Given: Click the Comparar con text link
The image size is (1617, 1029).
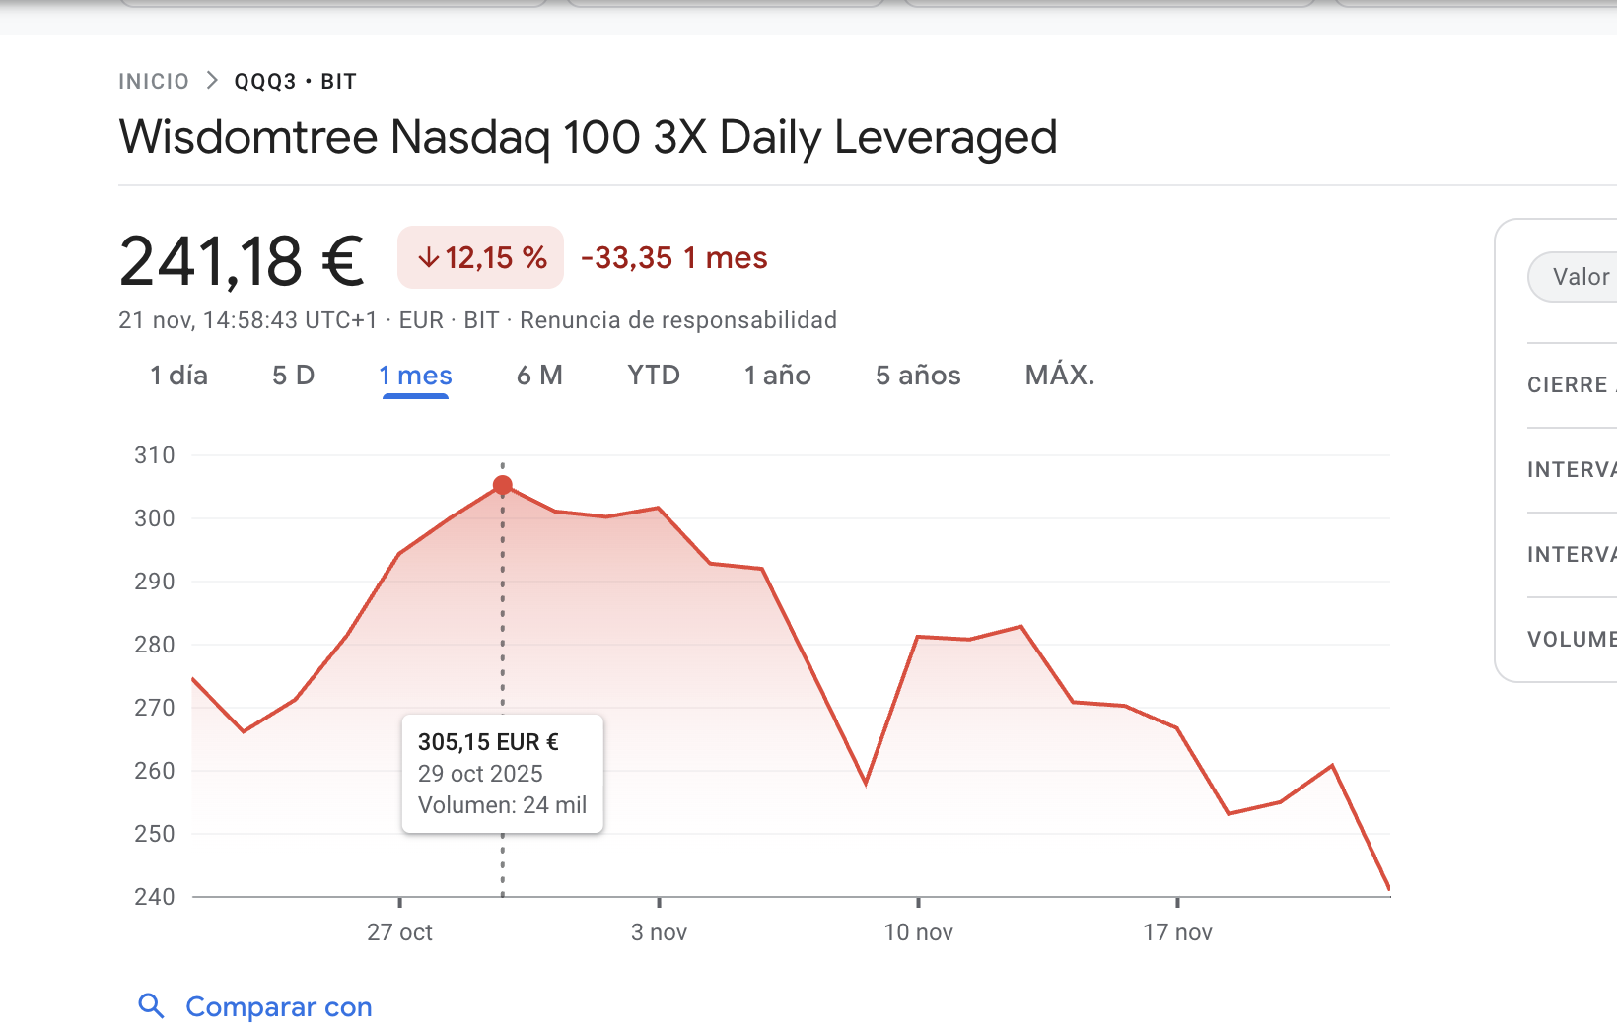Looking at the screenshot, I should (x=279, y=1007).
